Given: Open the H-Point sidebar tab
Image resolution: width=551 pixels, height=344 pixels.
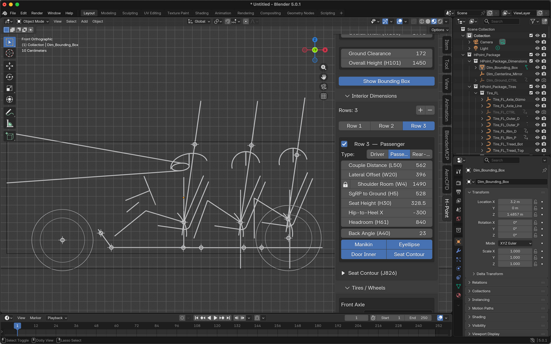Looking at the screenshot, I should click(447, 208).
